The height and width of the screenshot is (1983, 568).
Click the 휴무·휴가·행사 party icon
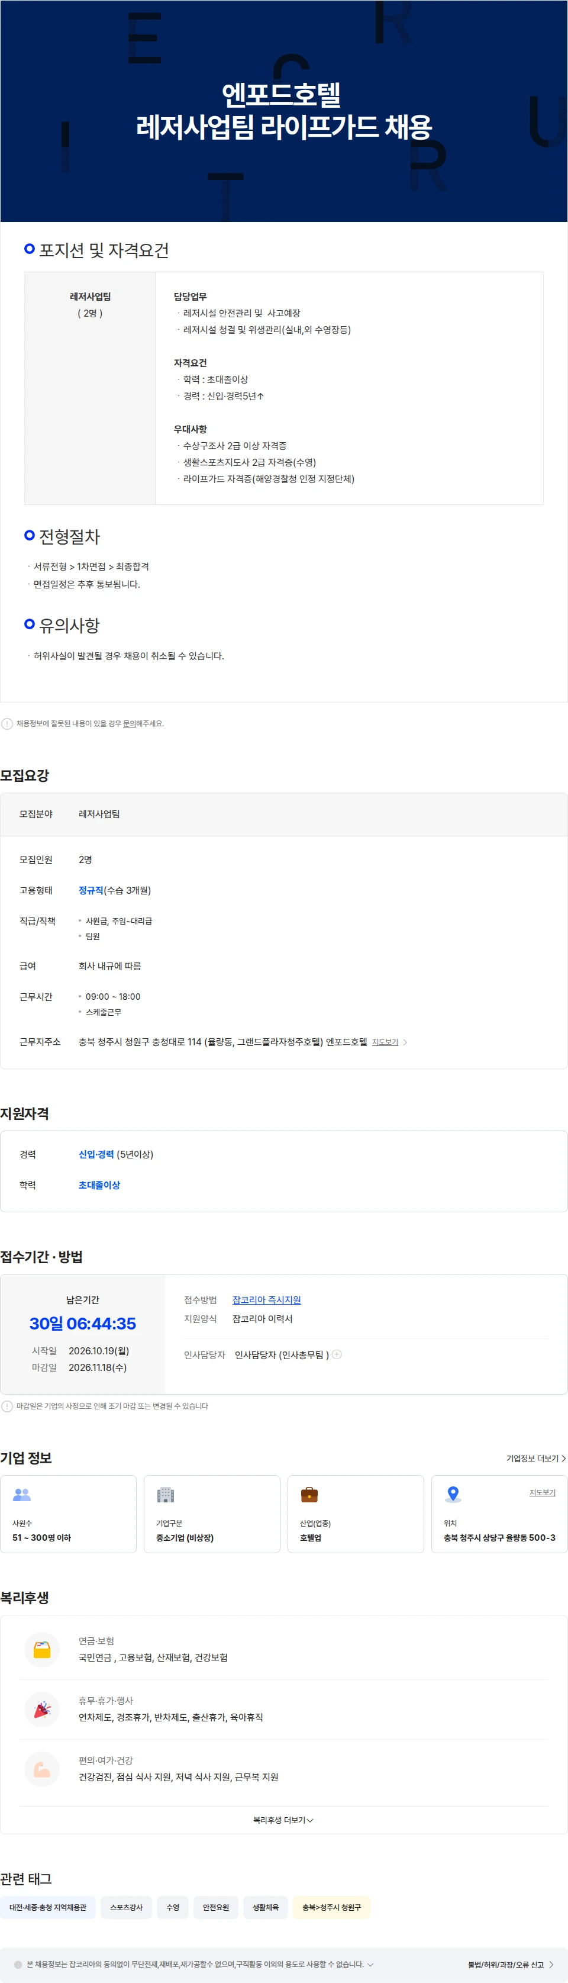pyautogui.click(x=43, y=1709)
